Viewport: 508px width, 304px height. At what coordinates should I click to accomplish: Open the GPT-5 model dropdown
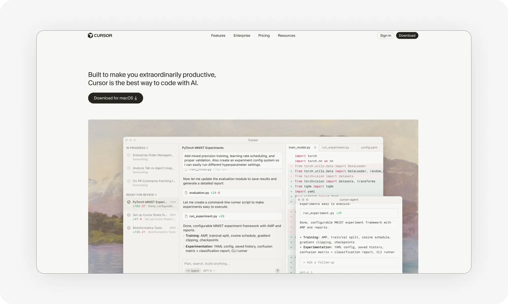point(209,271)
